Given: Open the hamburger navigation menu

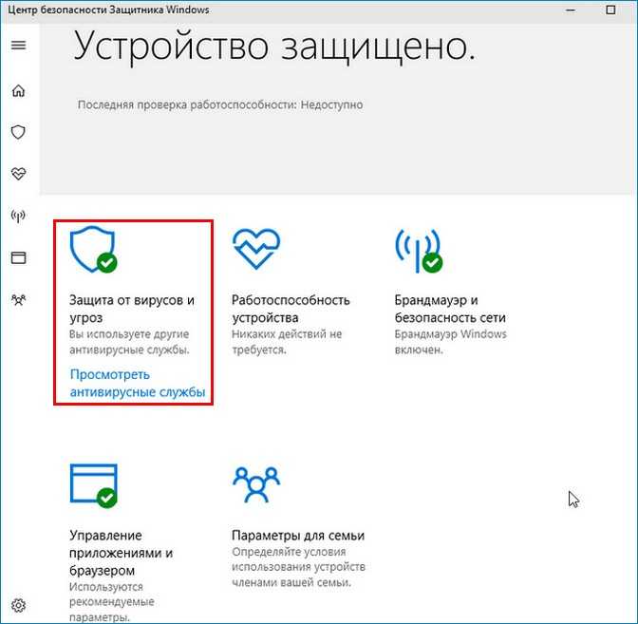Looking at the screenshot, I should click(x=18, y=45).
